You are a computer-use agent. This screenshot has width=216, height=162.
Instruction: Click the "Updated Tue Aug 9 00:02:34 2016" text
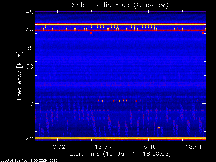tap(29, 161)
